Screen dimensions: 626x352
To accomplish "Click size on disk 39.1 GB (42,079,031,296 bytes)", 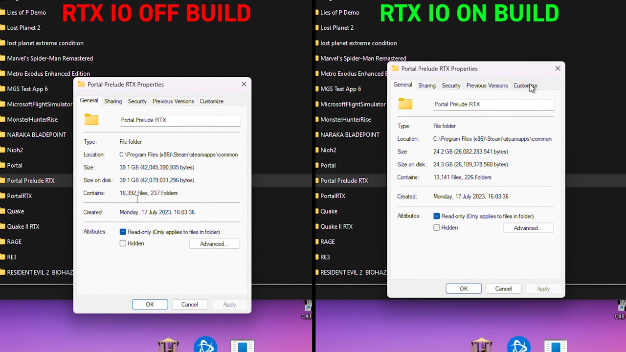I will click(x=157, y=180).
